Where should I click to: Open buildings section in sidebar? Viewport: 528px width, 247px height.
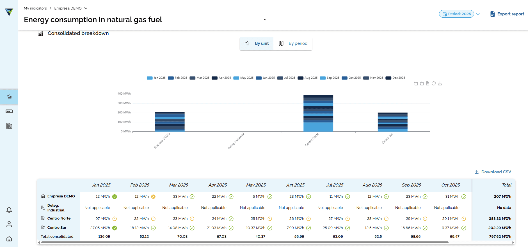9,126
